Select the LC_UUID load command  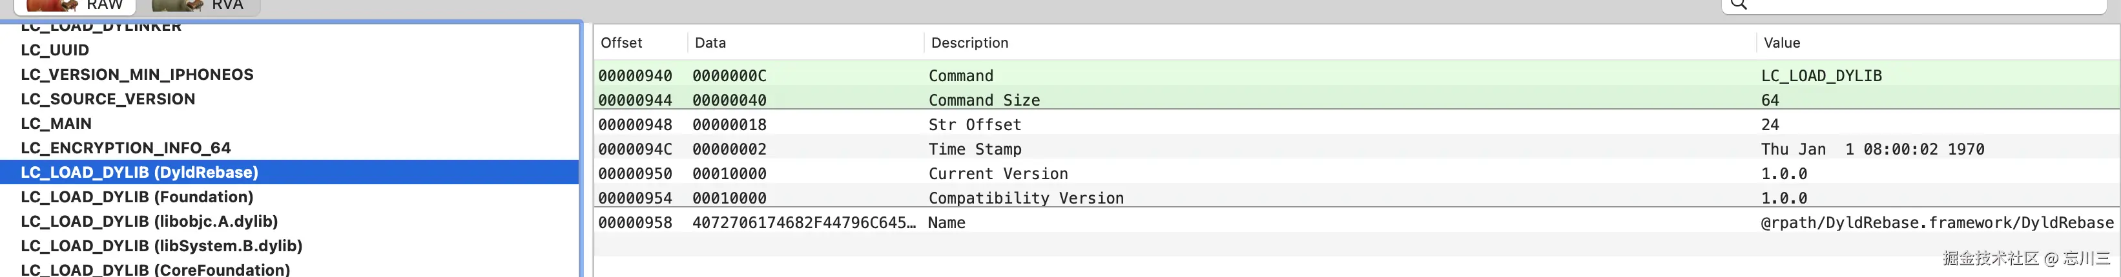point(55,50)
